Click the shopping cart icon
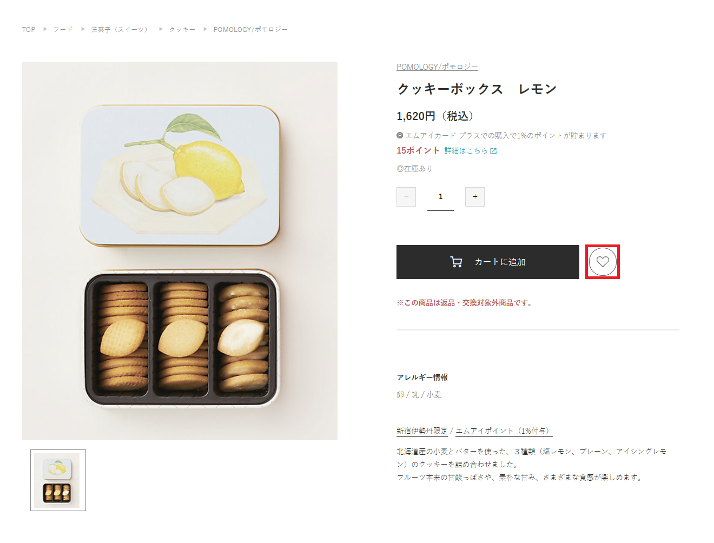The image size is (714, 543). [x=456, y=262]
